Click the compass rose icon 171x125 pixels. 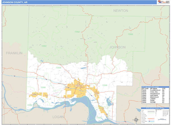136,120
